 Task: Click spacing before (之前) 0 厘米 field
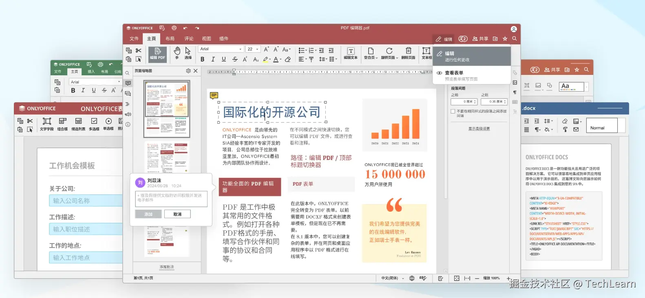[464, 102]
